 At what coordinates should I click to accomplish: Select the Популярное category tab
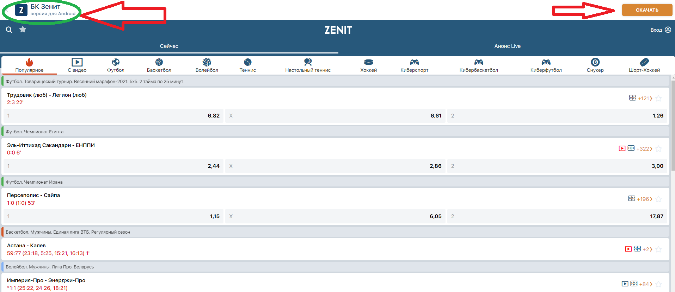29,65
